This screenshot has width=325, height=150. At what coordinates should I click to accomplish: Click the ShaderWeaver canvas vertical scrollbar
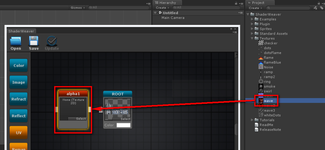236,130
